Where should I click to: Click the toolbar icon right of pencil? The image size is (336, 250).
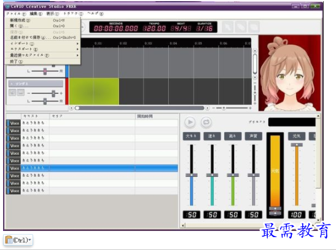tap(254, 27)
